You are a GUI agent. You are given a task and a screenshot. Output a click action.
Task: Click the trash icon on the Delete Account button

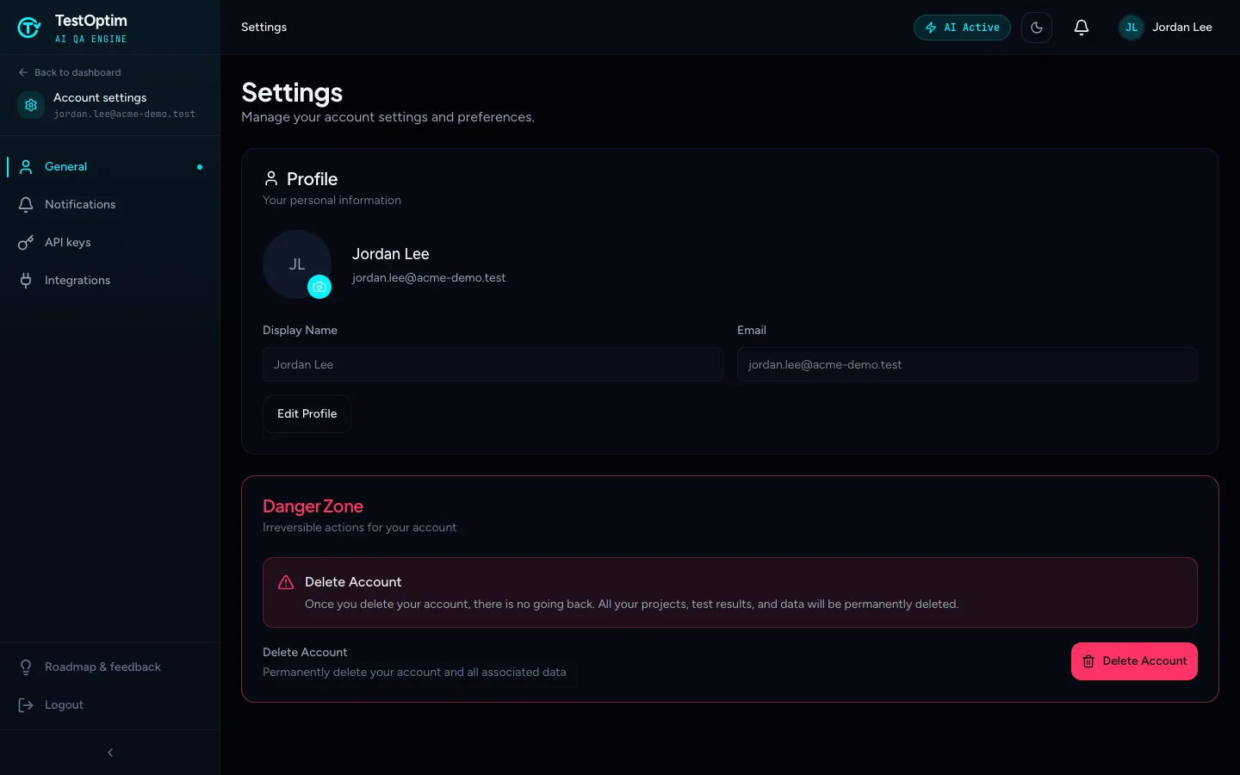pos(1088,661)
